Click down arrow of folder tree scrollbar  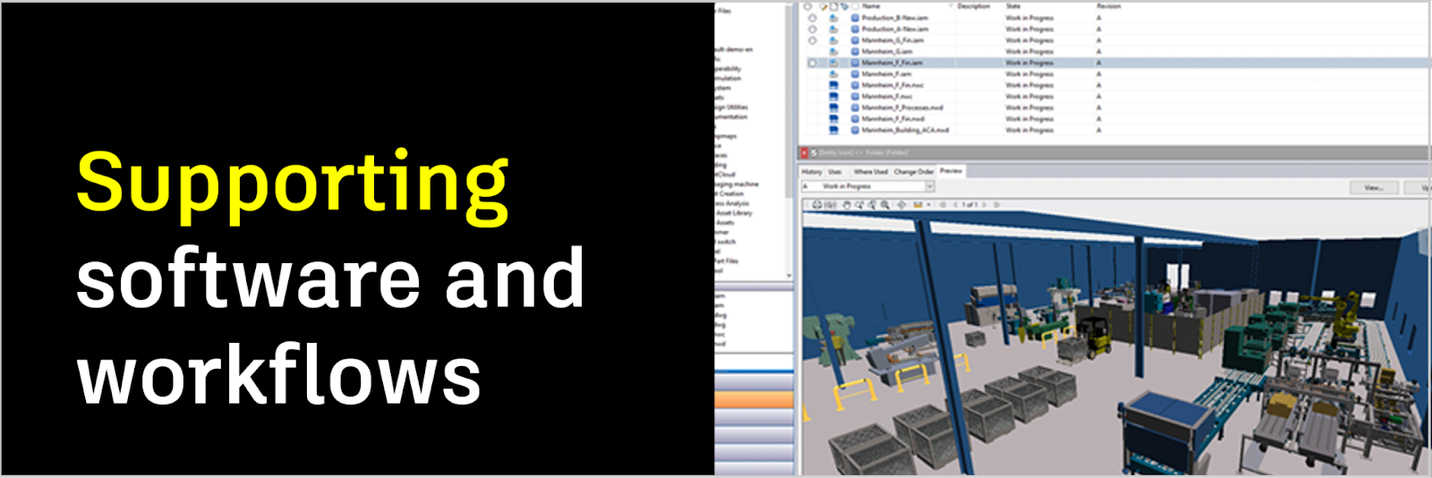(788, 275)
